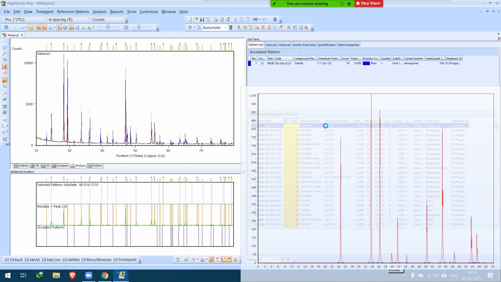
Task: Select the Analyze view tab
Action: coord(78,166)
